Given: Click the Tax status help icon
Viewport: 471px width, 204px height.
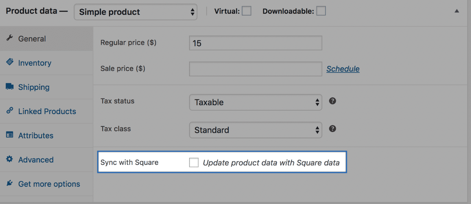Looking at the screenshot, I should coord(332,101).
